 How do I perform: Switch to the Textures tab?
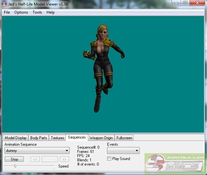(x=57, y=138)
